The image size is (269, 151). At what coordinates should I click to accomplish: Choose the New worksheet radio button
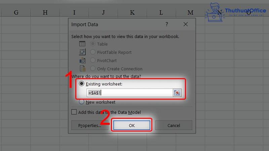coord(81,102)
